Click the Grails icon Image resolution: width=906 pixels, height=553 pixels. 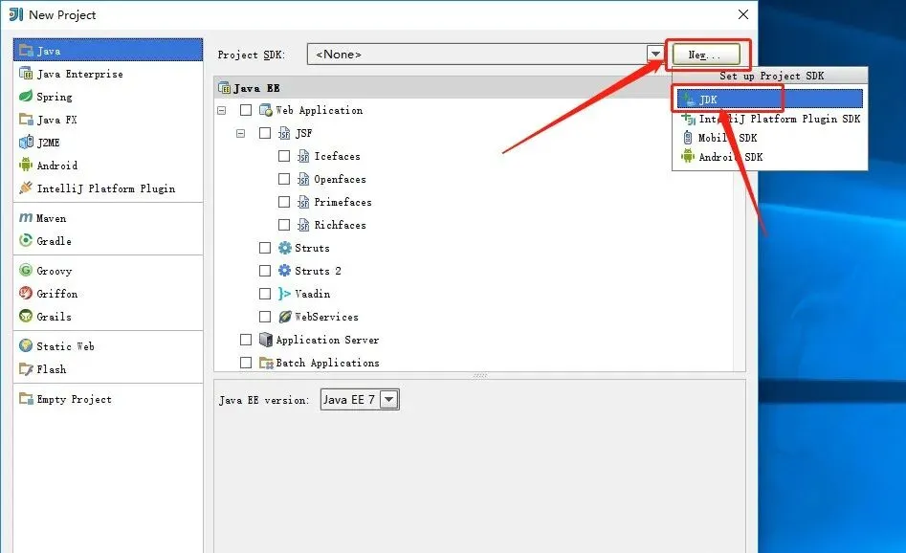(x=26, y=316)
